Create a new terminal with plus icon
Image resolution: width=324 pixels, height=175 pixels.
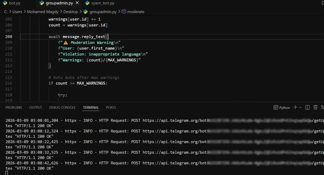tap(295, 107)
